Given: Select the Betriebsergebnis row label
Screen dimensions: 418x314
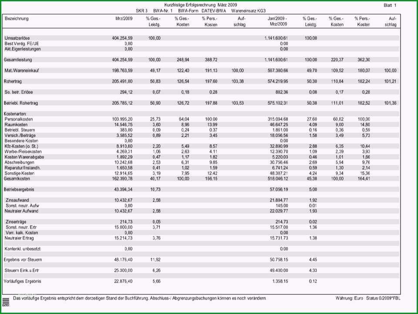Looking at the screenshot, I should coord(19,189).
